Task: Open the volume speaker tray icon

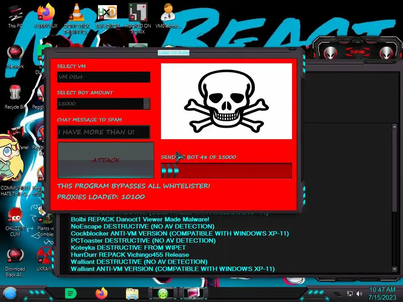Action: (359, 293)
